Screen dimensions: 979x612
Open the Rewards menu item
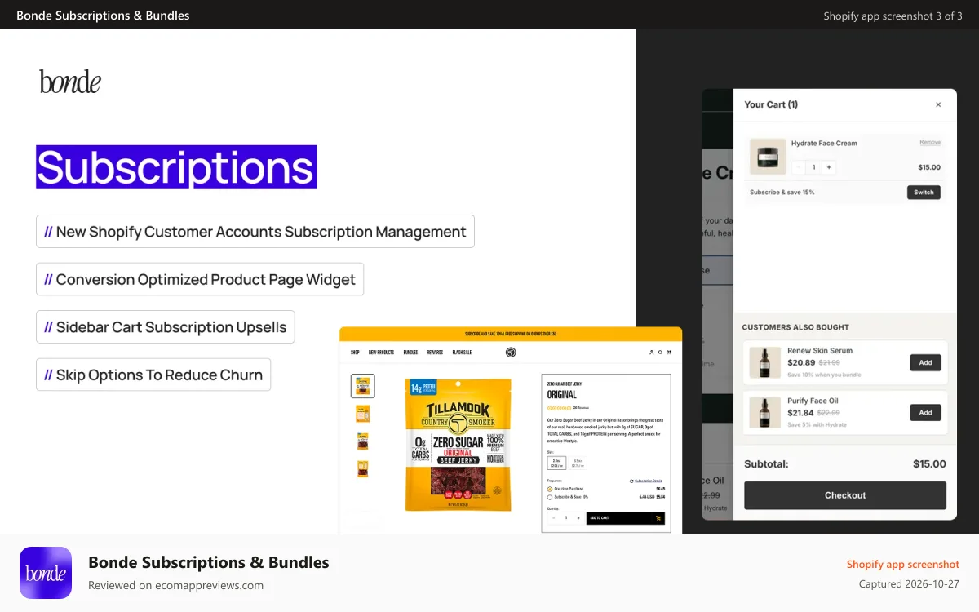point(435,353)
